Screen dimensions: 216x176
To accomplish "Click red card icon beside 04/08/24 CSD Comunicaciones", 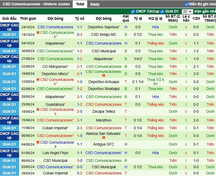I will click(38, 142).
